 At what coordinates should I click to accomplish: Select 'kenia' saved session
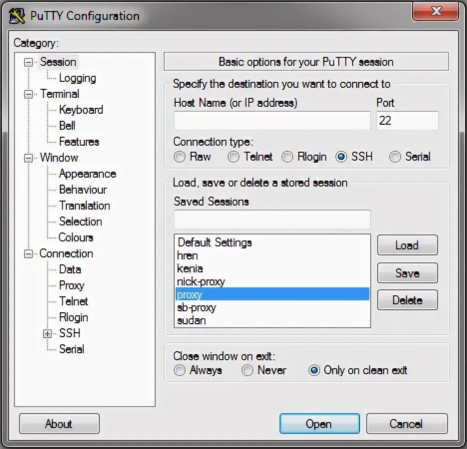272,268
